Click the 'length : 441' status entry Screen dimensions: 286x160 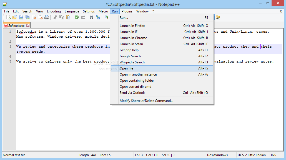(88, 155)
